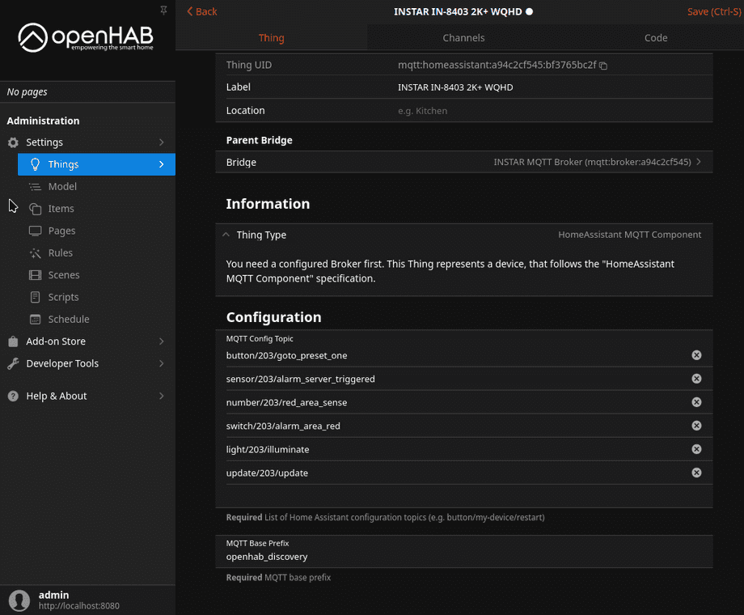Select the Things lightbulb icon
The width and height of the screenshot is (744, 615).
(x=35, y=164)
